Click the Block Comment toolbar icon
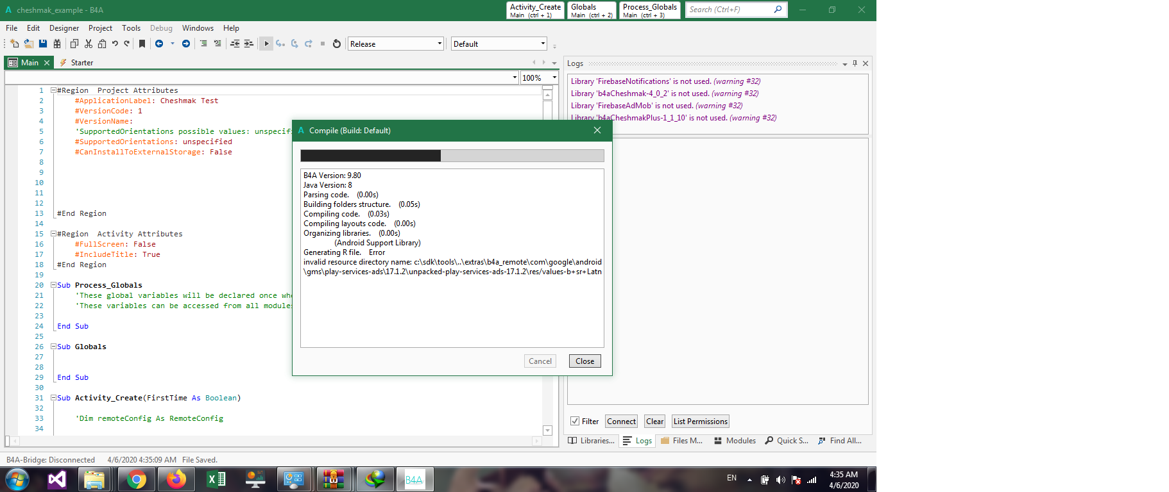 pos(203,44)
